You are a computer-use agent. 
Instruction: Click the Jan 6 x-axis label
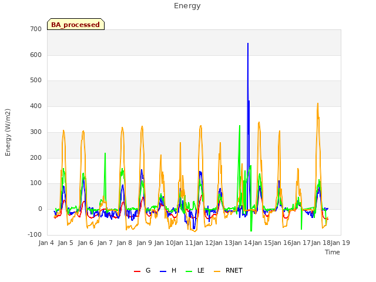coord(86,243)
